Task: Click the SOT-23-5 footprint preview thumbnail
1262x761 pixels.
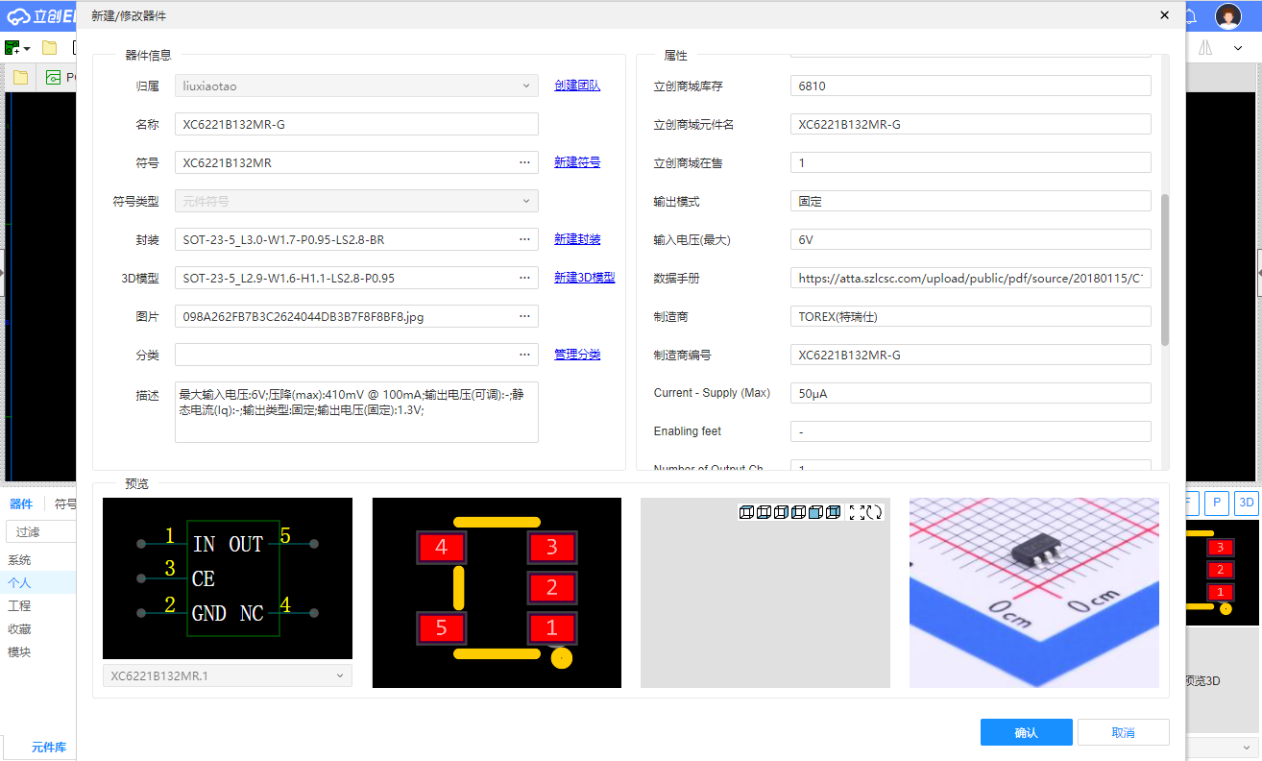Action: (497, 593)
